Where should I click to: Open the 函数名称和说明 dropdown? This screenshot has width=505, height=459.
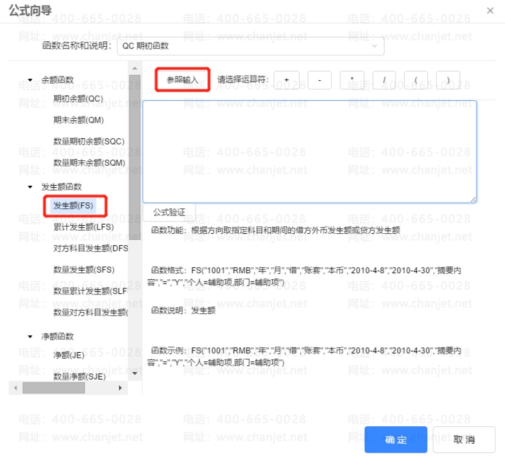pos(250,46)
